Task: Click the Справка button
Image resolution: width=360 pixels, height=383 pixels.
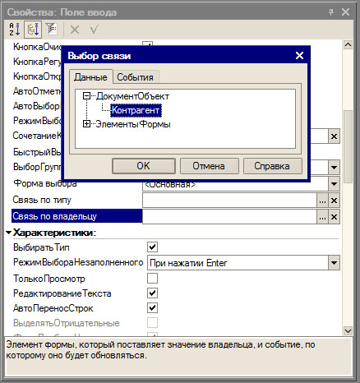Action: [272, 166]
